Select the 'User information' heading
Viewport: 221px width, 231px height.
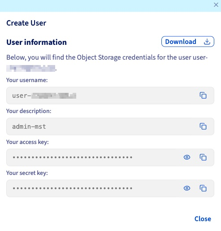(x=36, y=42)
